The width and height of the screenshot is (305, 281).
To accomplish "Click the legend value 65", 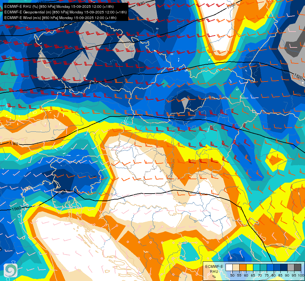I will click(253, 275).
